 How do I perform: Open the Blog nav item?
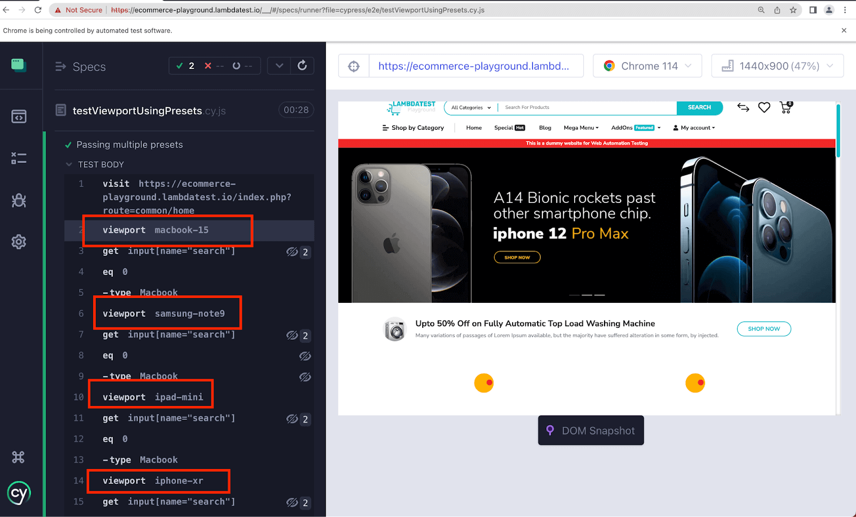[545, 128]
